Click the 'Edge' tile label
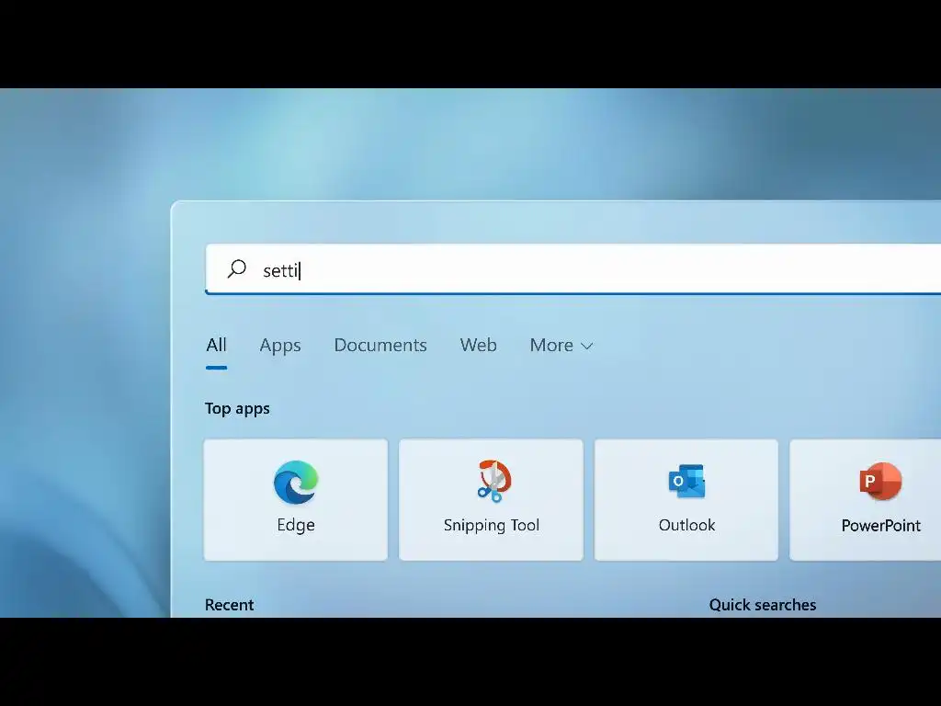The height and width of the screenshot is (706, 941). click(296, 525)
